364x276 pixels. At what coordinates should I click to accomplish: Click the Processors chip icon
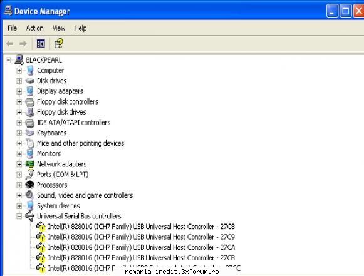coord(29,185)
